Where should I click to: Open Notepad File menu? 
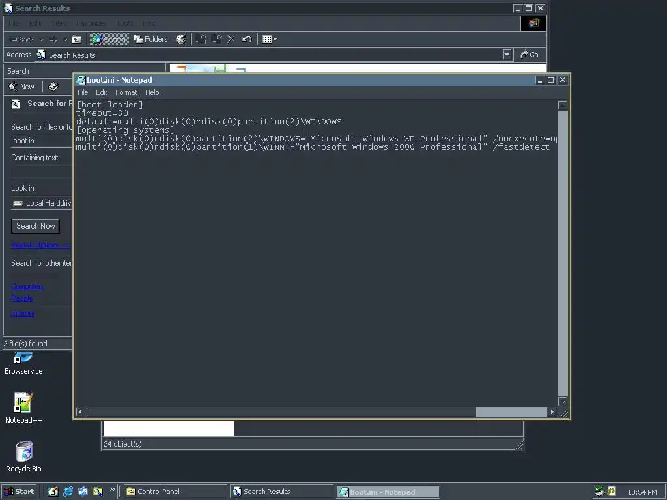pos(83,92)
